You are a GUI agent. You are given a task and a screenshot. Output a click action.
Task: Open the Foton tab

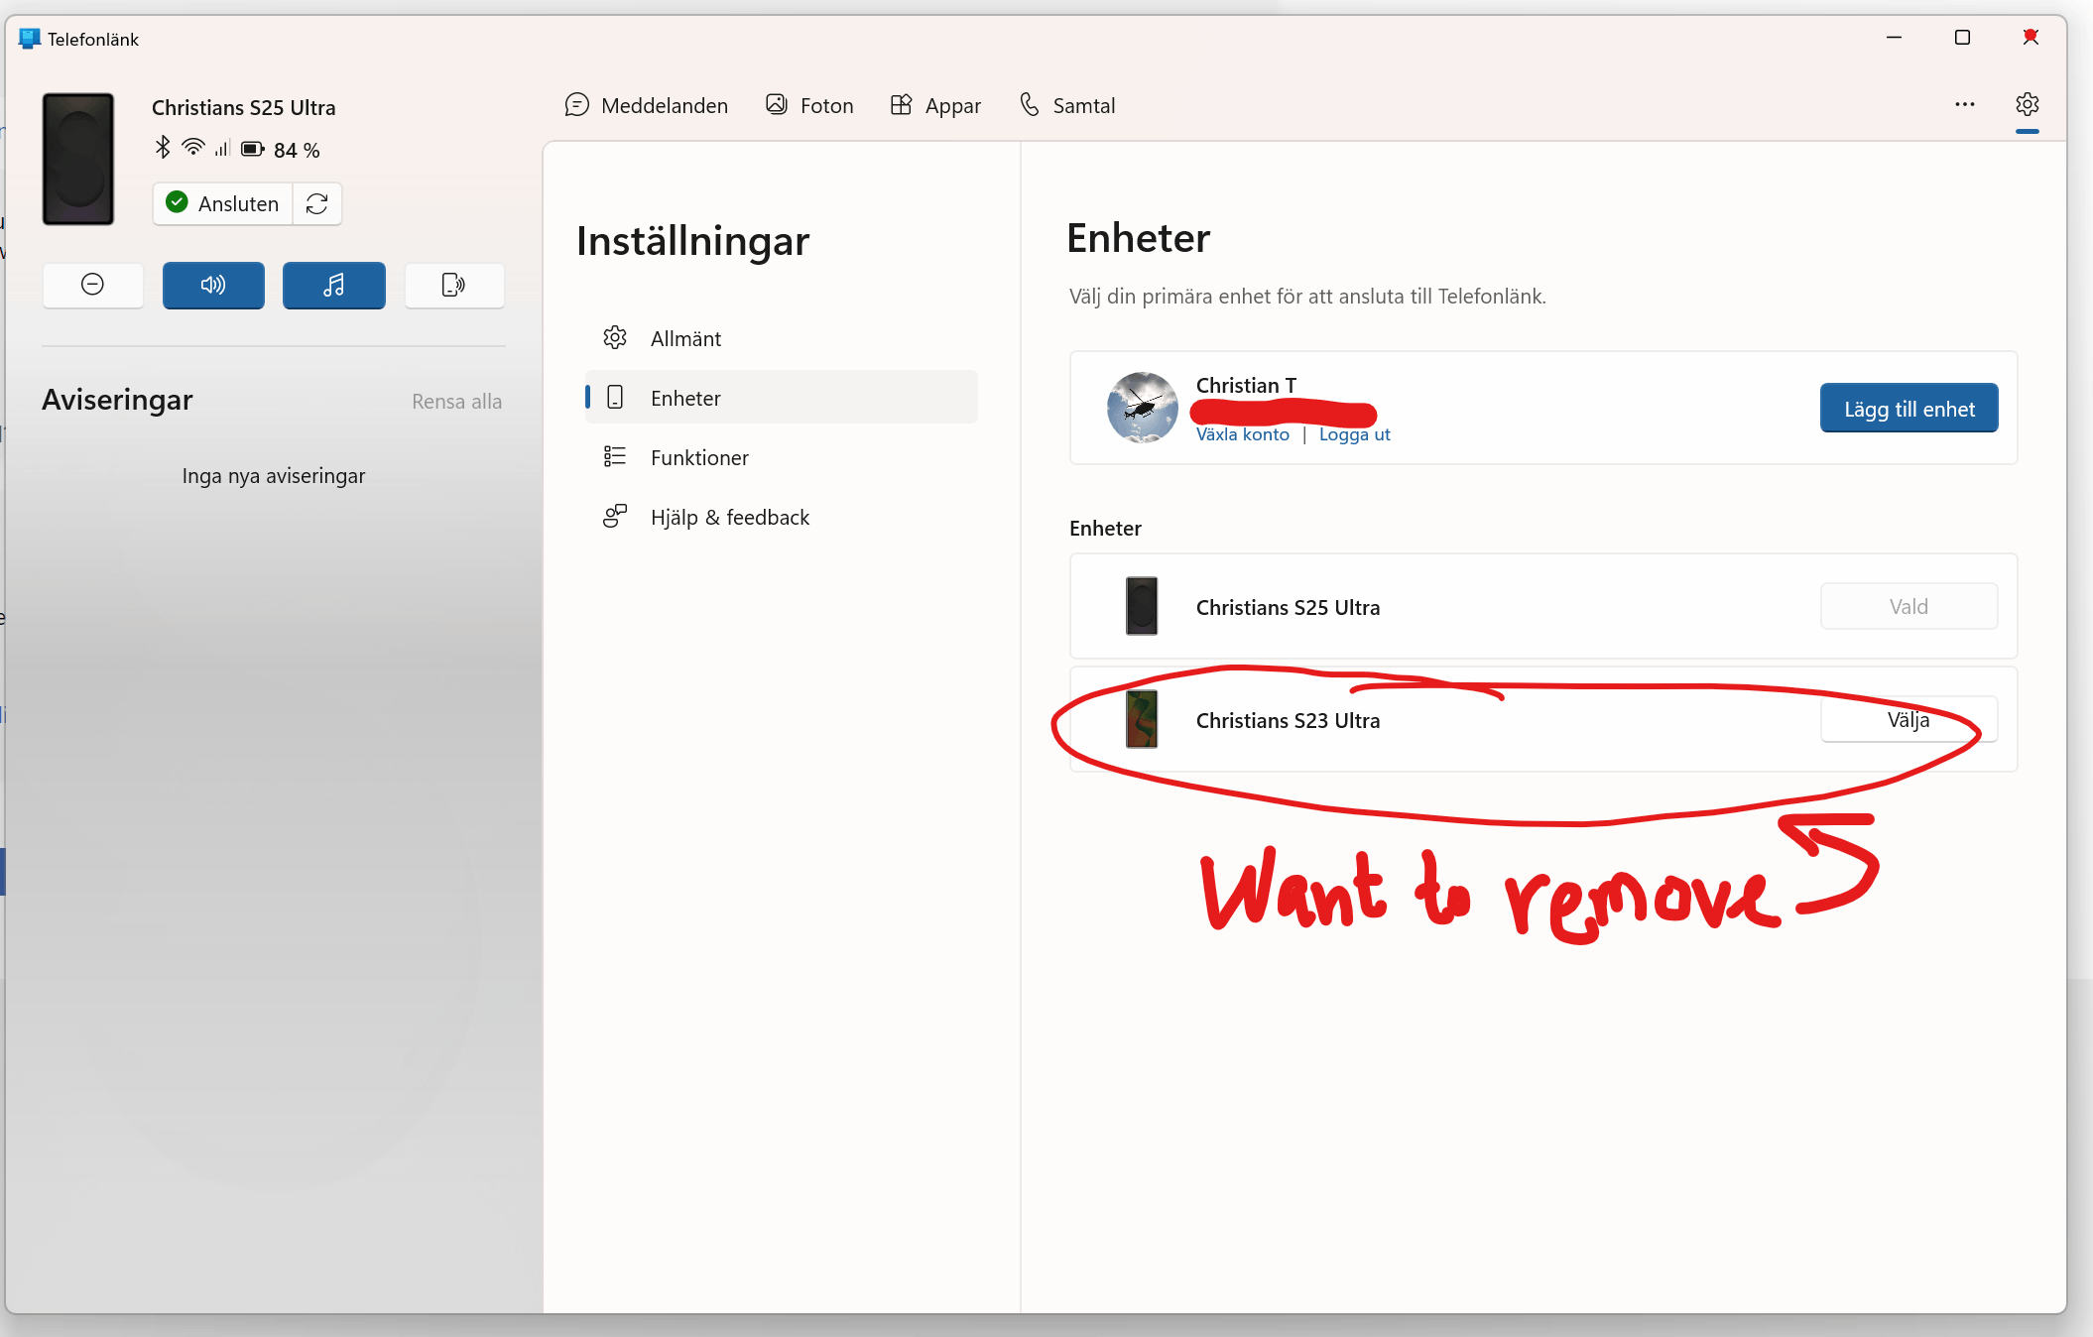click(809, 105)
